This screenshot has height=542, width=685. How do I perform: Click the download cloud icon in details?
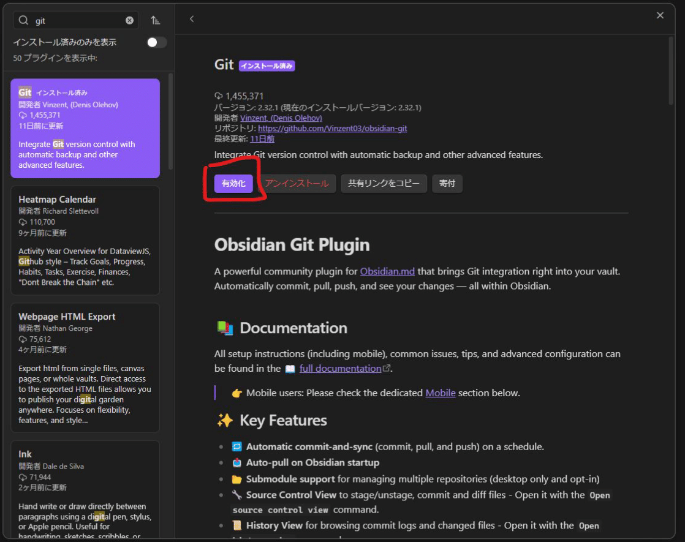[x=219, y=96]
